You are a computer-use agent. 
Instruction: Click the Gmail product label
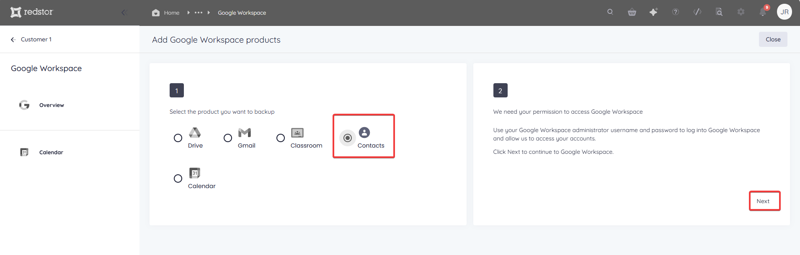[x=247, y=145]
